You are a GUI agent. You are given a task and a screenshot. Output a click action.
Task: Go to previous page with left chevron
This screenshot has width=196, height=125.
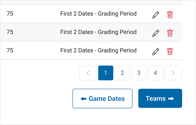pyautogui.click(x=88, y=73)
